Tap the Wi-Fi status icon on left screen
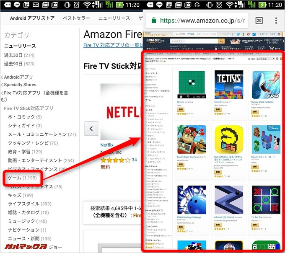Screen dimensions: 285x253 pyautogui.click(x=87, y=5)
